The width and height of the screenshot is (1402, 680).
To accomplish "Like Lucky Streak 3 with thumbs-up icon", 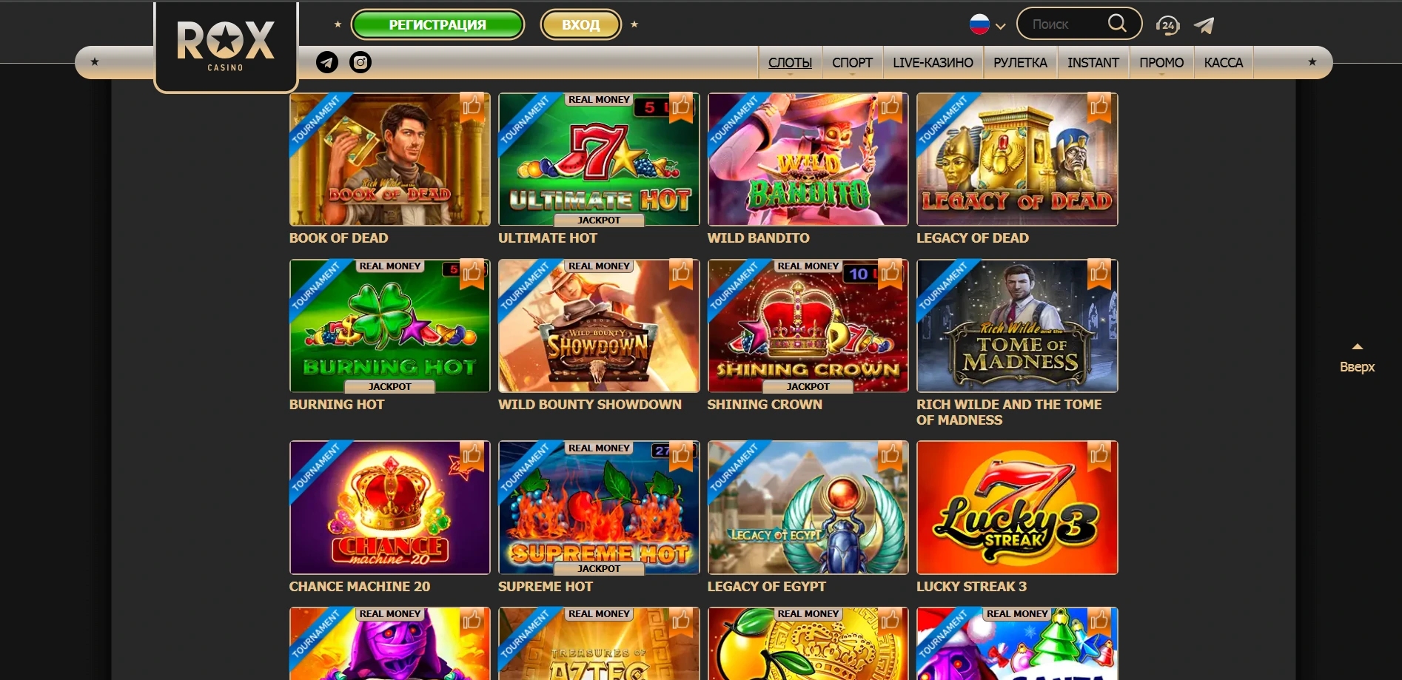I will pos(1099,456).
